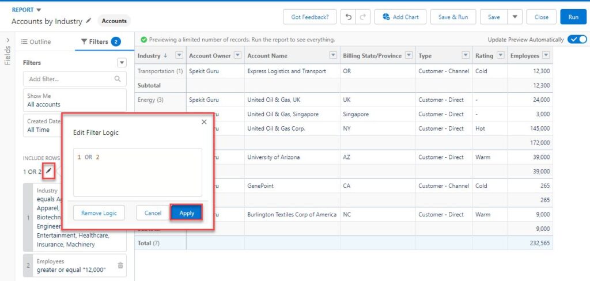The height and width of the screenshot is (281, 590).
Task: Click Customer - Channel type for GenePoint
Action: (444, 185)
